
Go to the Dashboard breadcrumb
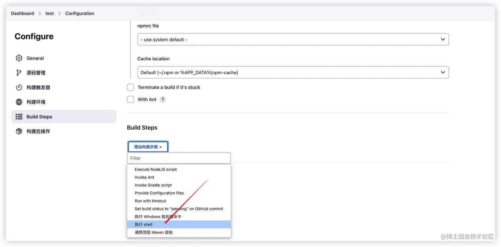click(23, 13)
